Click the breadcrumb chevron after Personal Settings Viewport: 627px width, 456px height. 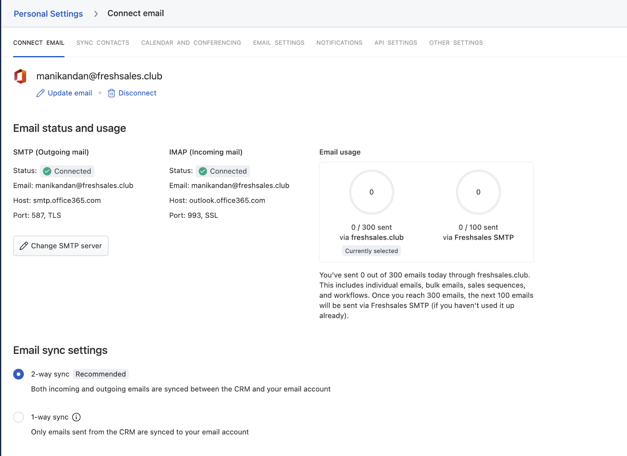(x=96, y=14)
